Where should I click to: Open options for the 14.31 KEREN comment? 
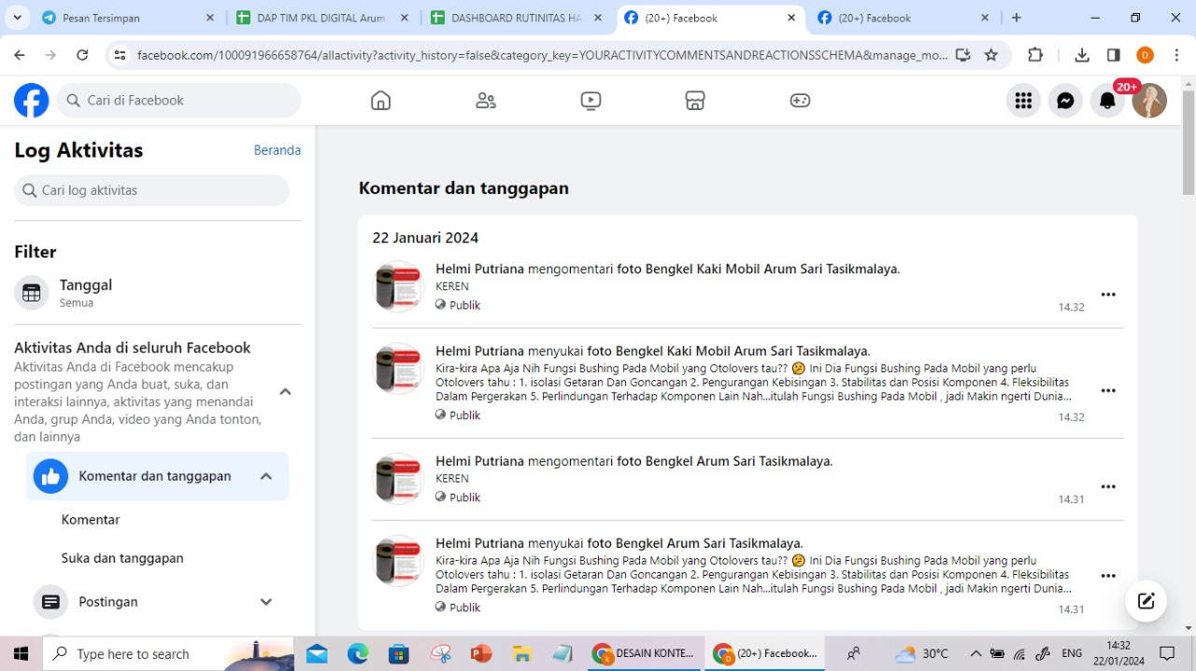pos(1108,487)
